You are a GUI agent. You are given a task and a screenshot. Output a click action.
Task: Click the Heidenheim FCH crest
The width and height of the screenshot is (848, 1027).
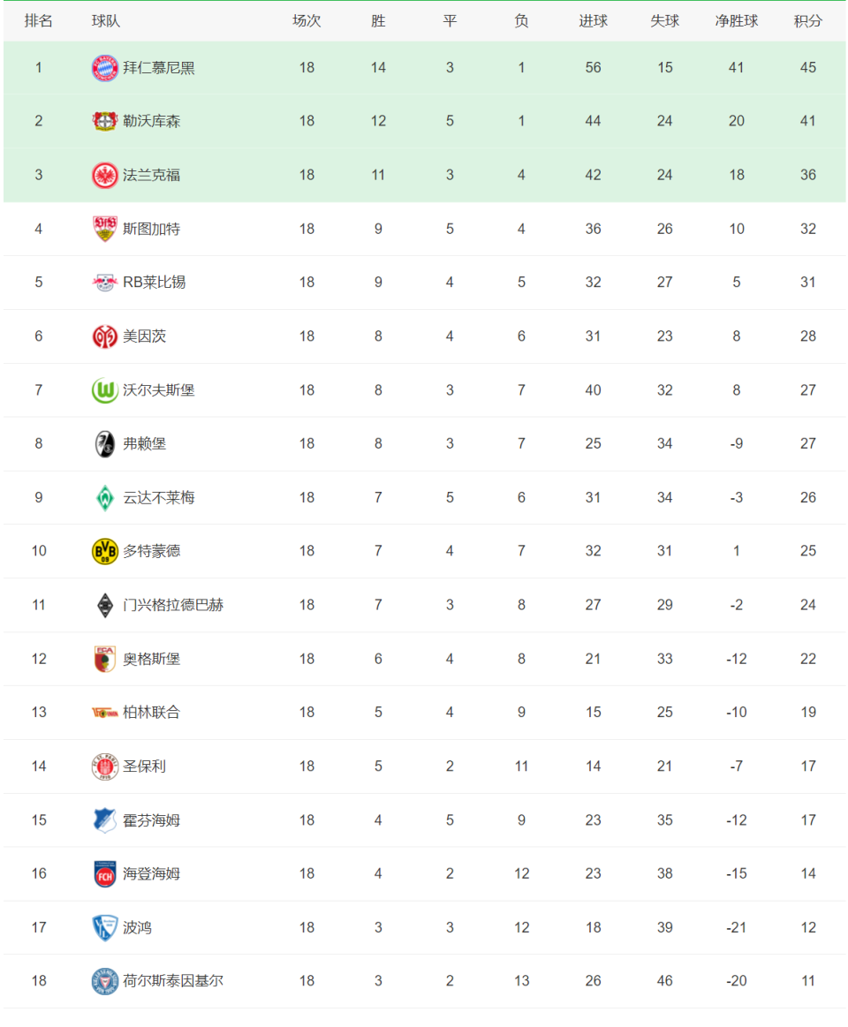coord(104,874)
